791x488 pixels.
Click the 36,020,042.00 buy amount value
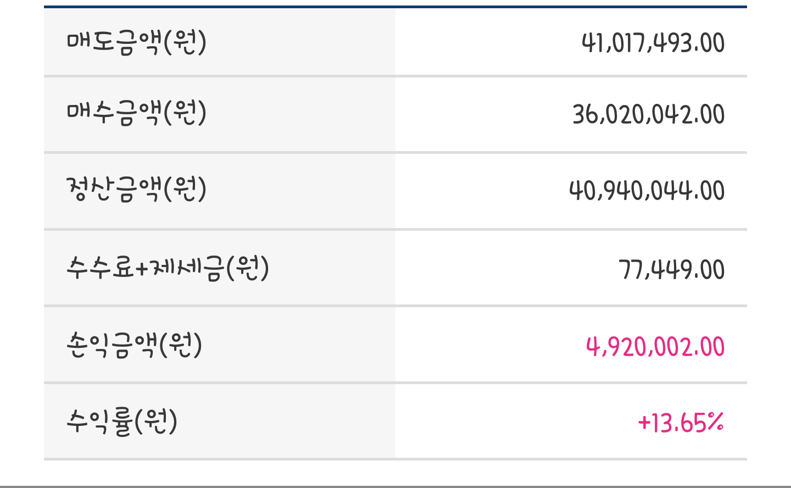pyautogui.click(x=649, y=114)
